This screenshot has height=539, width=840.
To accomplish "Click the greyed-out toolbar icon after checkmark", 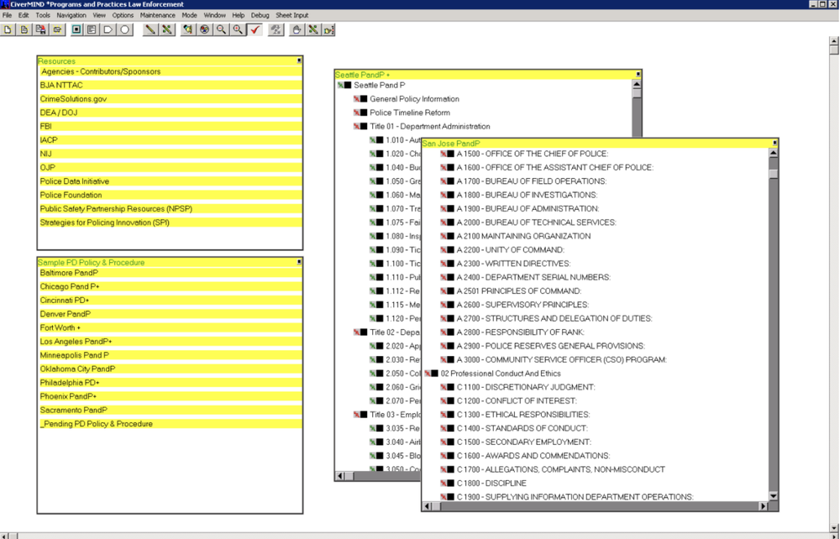I will [x=276, y=30].
